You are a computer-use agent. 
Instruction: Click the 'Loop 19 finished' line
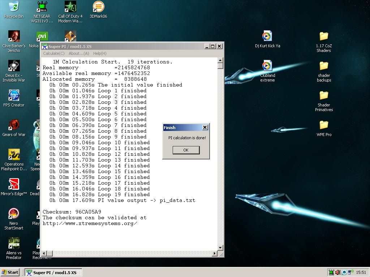click(100, 195)
